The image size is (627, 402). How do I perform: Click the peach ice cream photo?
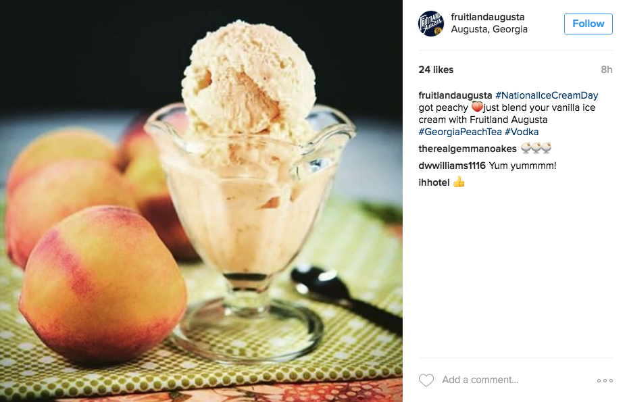click(x=201, y=201)
